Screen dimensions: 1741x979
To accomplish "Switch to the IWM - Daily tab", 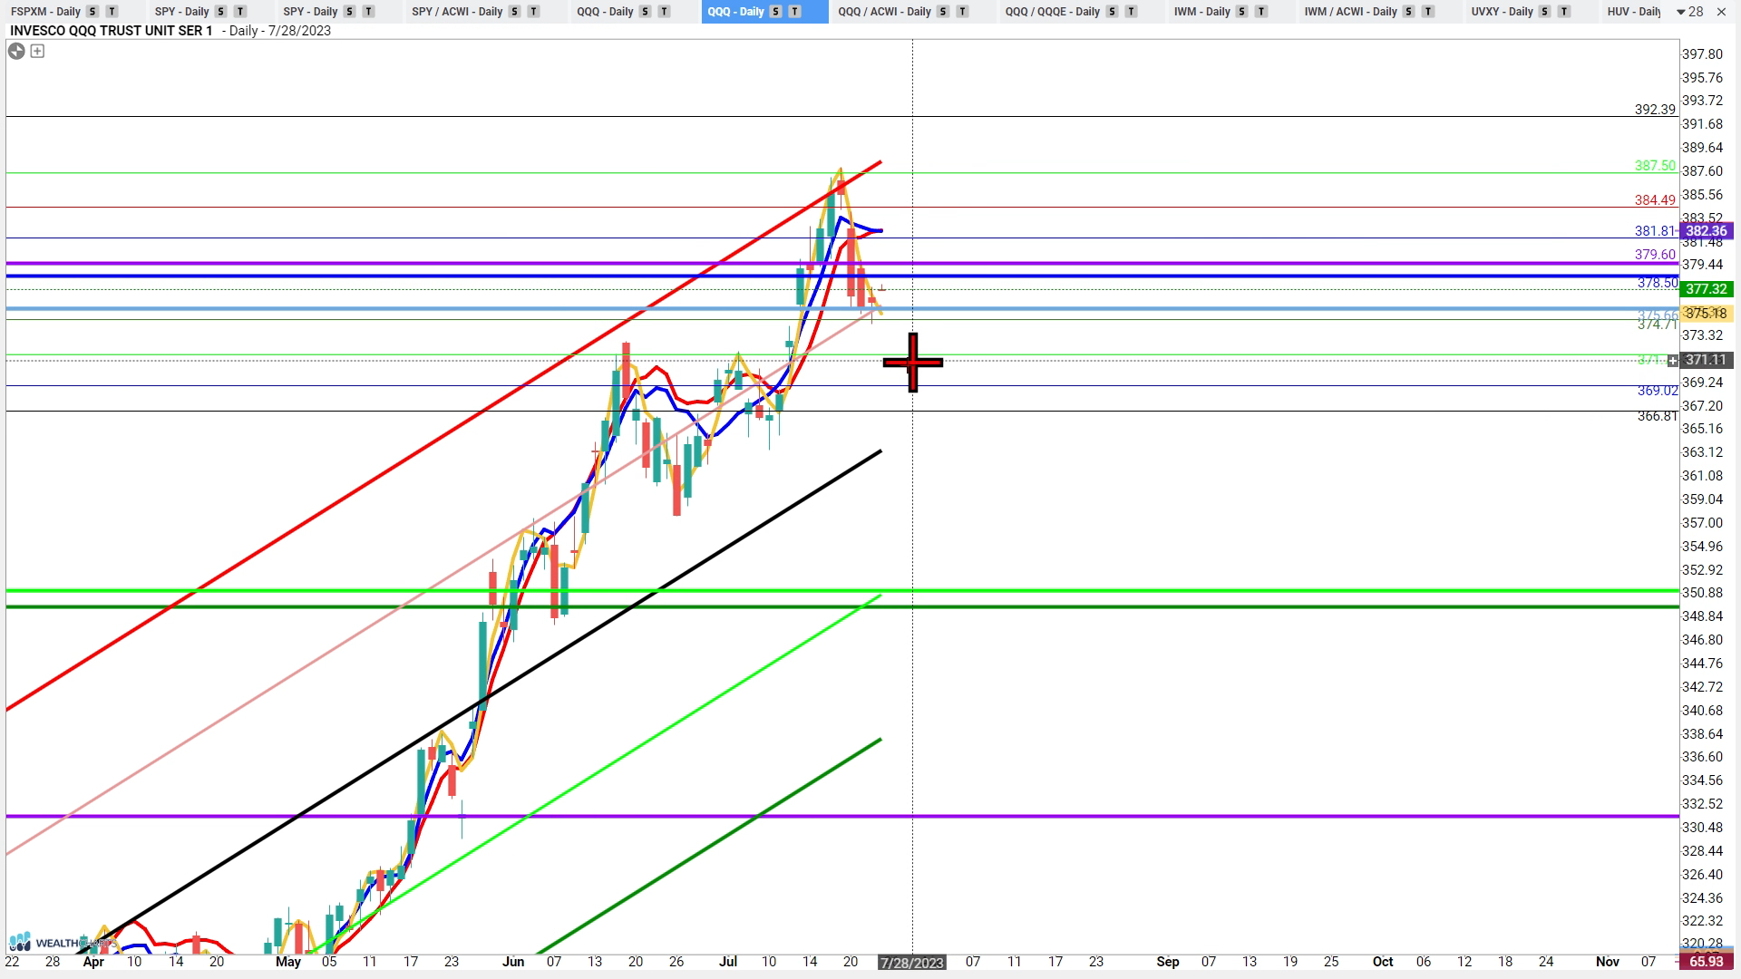I will pos(1201,12).
